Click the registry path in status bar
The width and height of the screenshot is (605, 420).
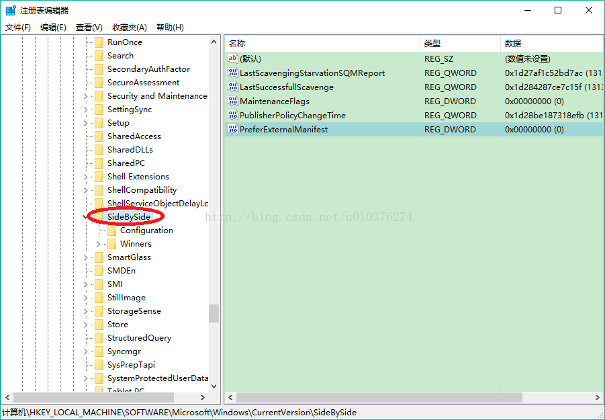179,413
